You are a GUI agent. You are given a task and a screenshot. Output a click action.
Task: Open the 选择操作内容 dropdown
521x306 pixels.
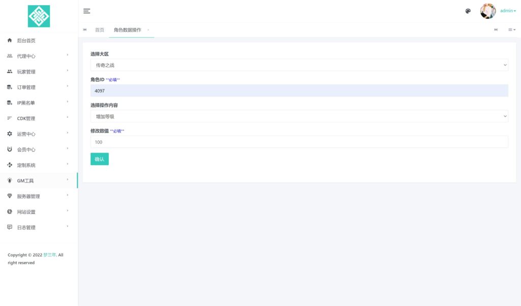[x=299, y=116]
